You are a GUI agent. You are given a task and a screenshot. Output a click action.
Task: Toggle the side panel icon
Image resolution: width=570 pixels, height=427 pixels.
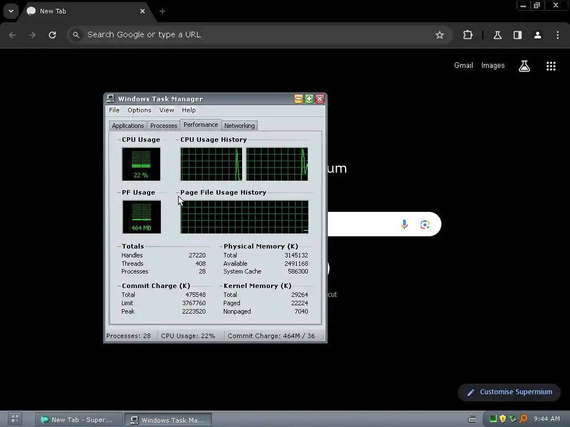coord(517,35)
